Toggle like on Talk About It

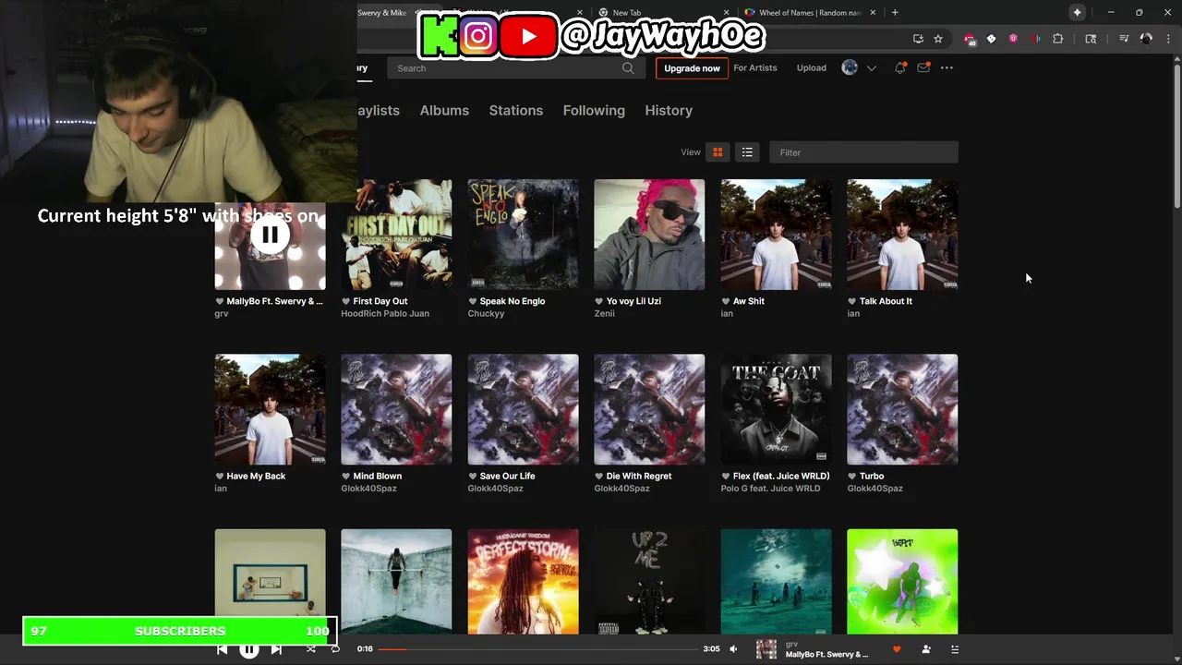click(851, 301)
